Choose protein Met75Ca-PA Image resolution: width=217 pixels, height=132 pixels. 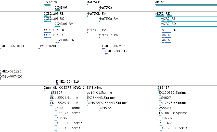click(100, 37)
